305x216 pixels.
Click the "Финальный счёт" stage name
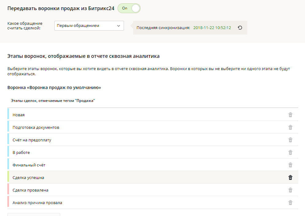[x=29, y=165]
